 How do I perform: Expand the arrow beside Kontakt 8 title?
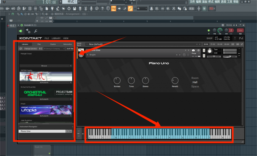19,25
